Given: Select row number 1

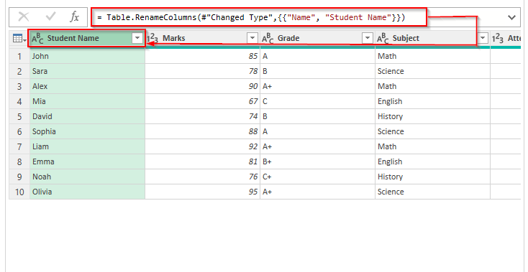Looking at the screenshot, I should pos(19,56).
